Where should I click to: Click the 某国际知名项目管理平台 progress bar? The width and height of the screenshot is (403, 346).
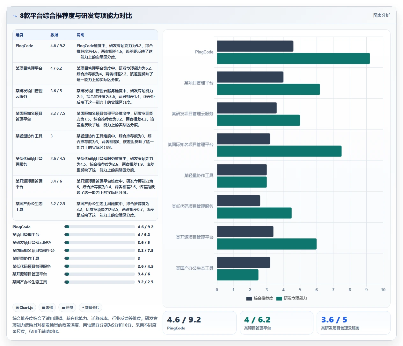[x=100, y=251]
